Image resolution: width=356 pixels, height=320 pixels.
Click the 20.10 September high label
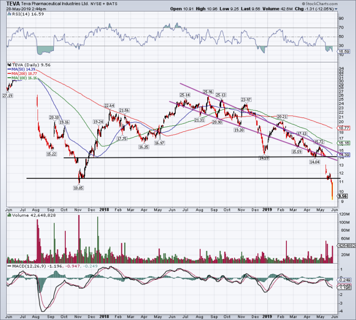coord(54,117)
